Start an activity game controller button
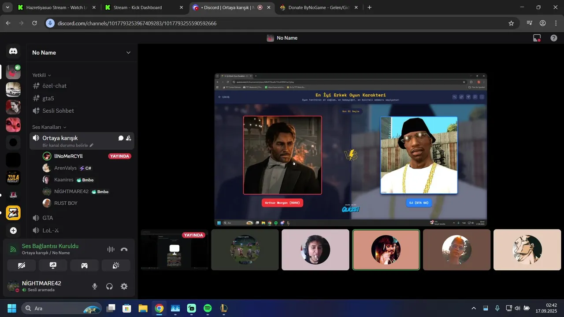 tap(84, 265)
